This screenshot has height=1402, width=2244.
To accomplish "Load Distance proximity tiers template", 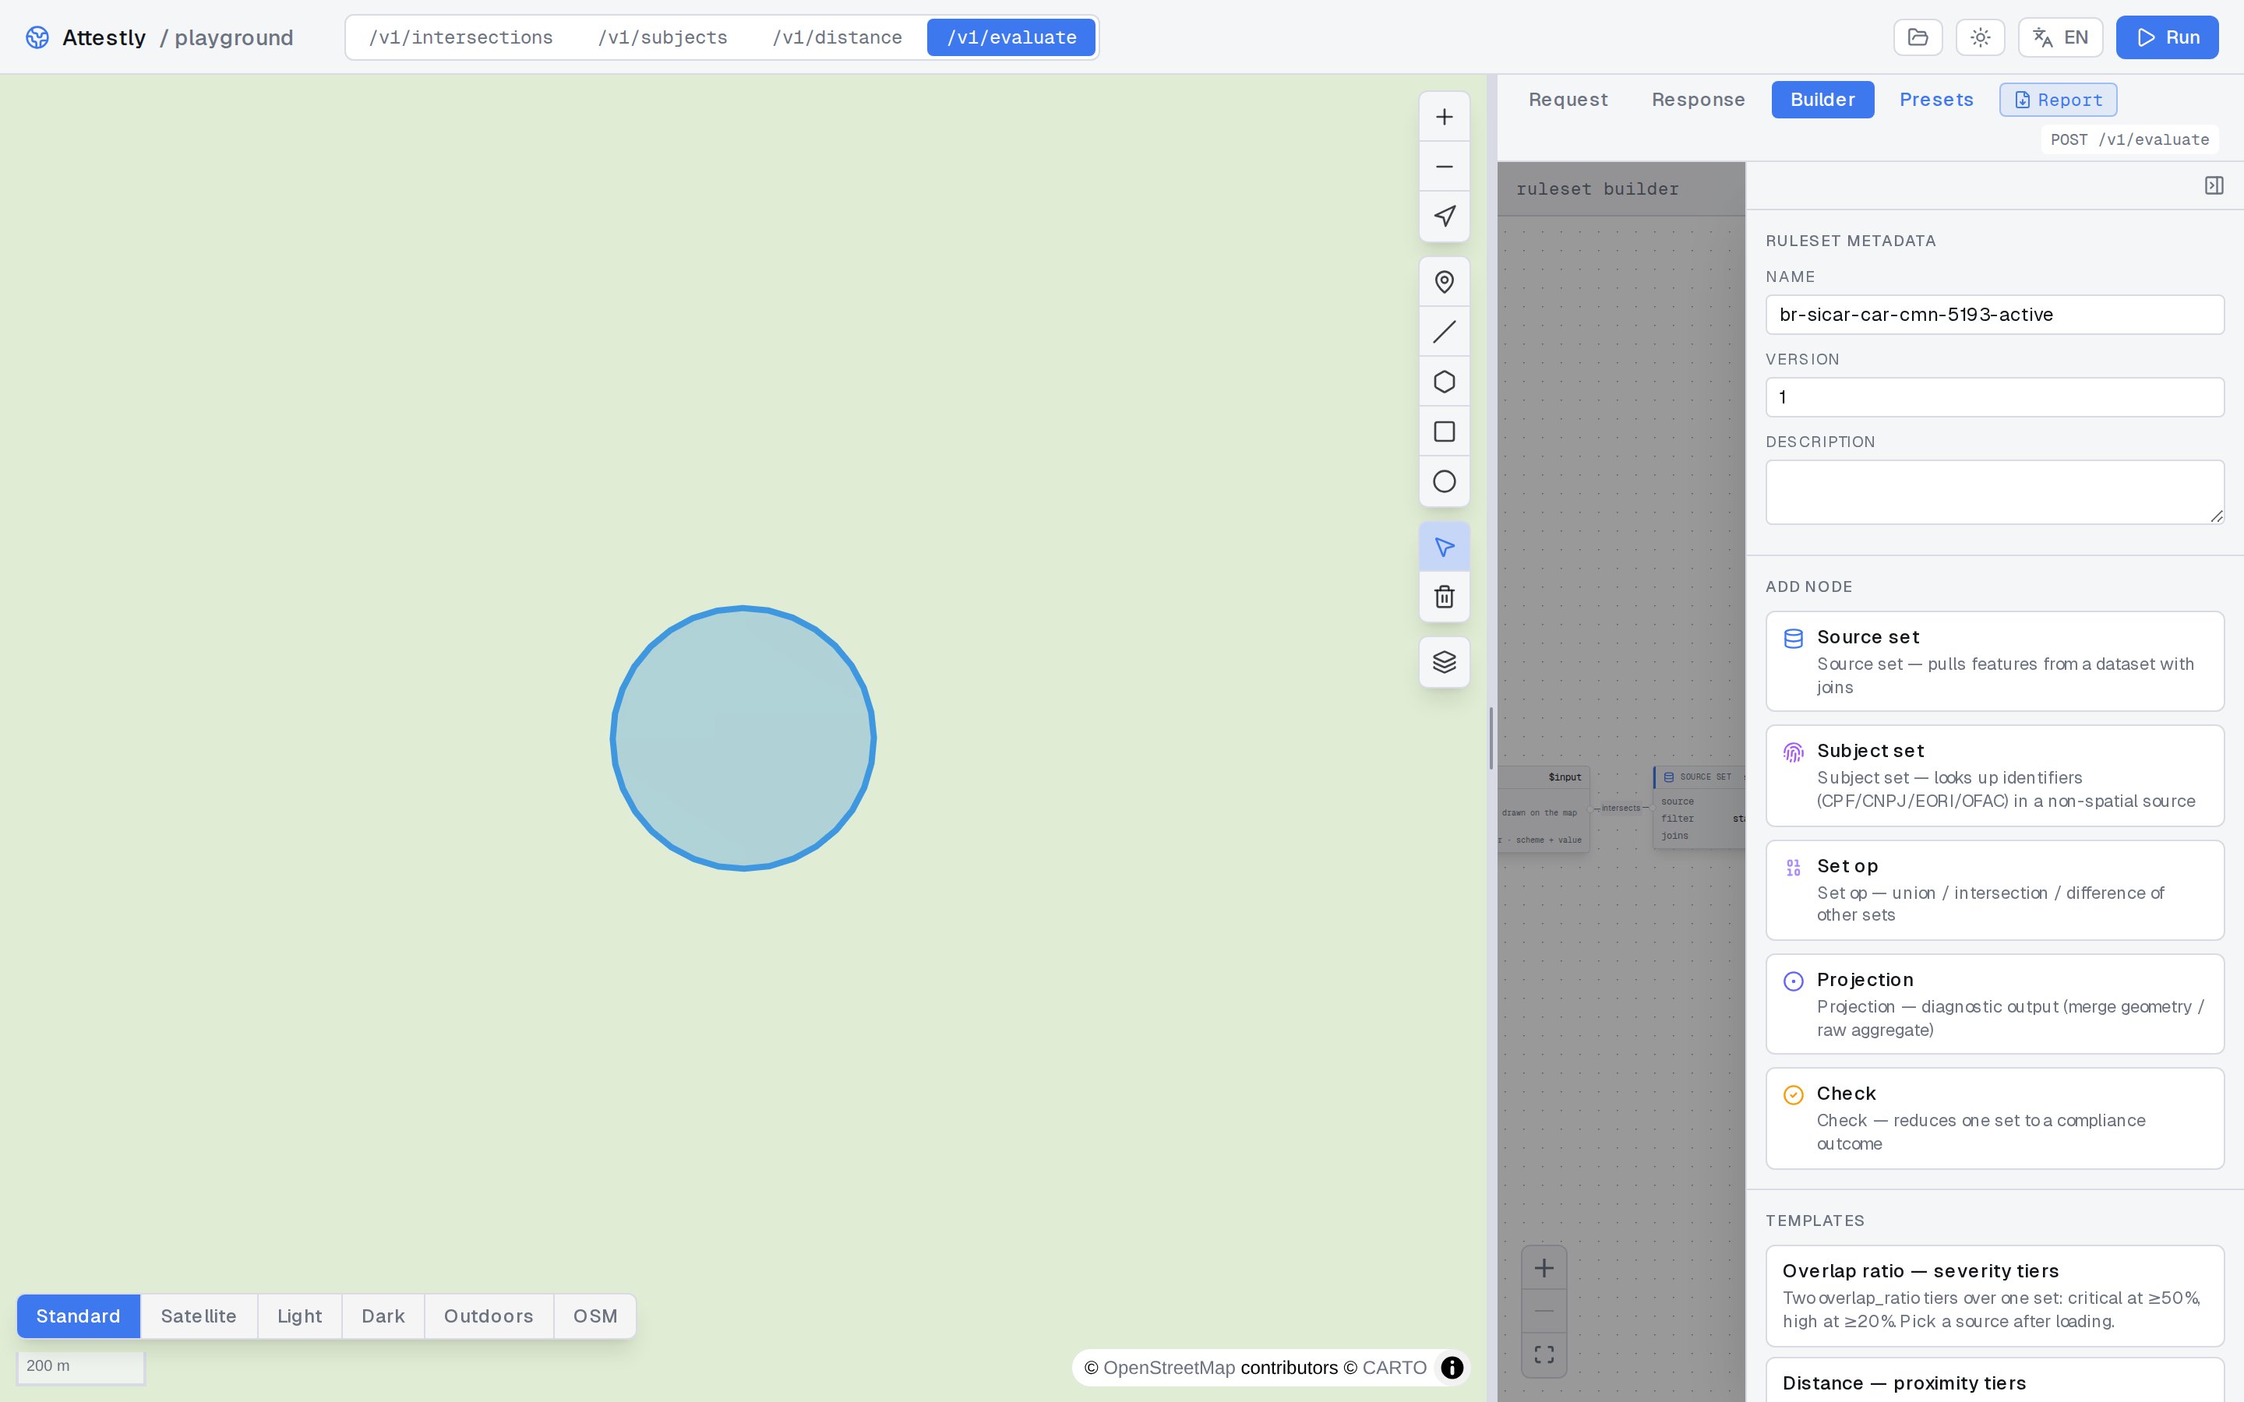I will 1995,1381.
